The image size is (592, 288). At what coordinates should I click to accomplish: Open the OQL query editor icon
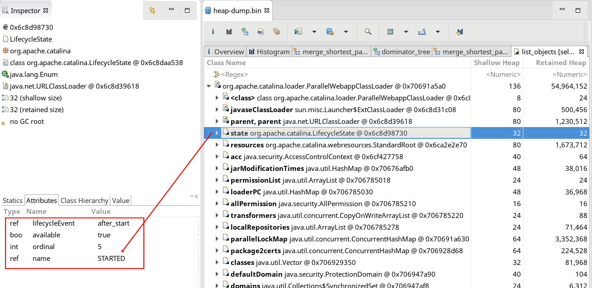(260, 32)
